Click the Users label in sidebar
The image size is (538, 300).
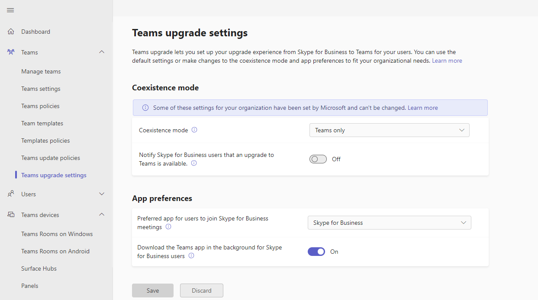pos(29,194)
